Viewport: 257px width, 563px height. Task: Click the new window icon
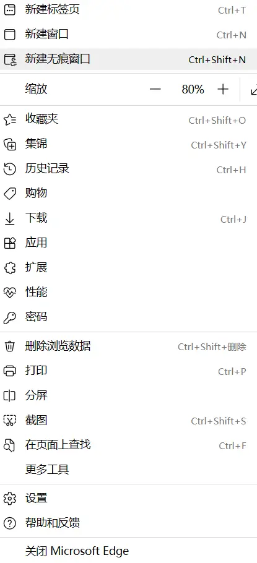[x=10, y=35]
